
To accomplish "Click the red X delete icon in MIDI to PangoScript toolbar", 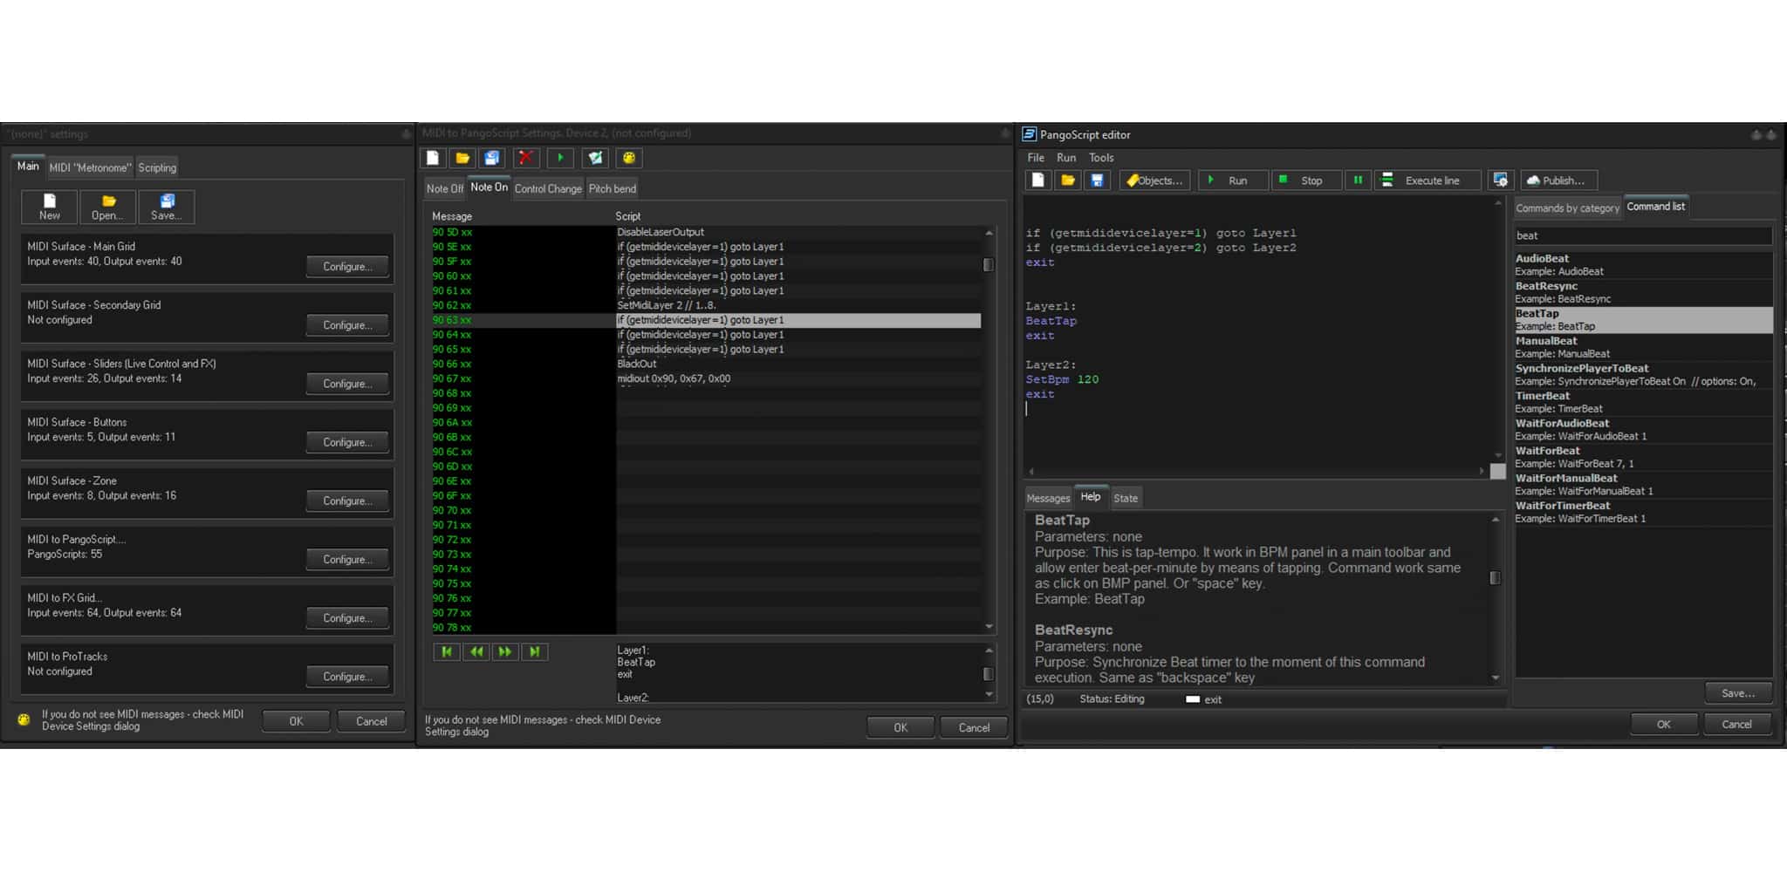I will [x=525, y=158].
